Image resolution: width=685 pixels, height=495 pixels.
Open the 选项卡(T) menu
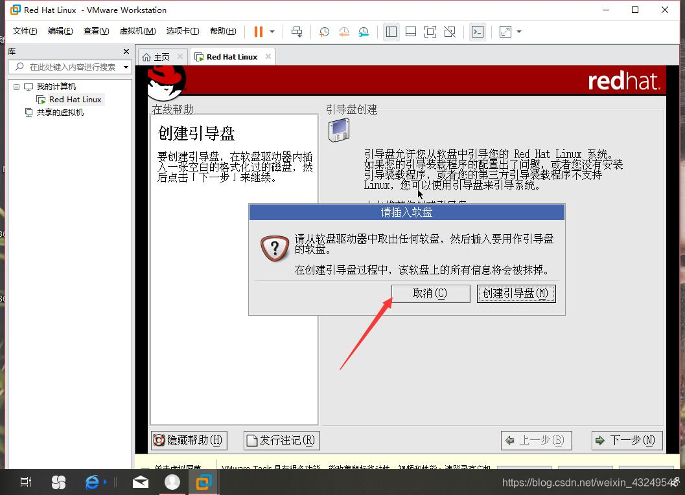183,31
